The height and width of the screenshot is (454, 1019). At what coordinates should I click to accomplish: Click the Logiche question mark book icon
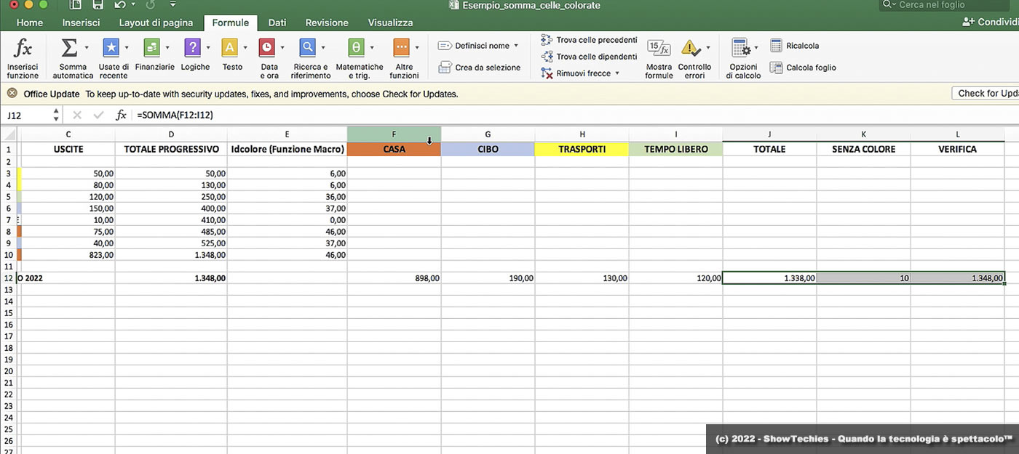point(192,48)
